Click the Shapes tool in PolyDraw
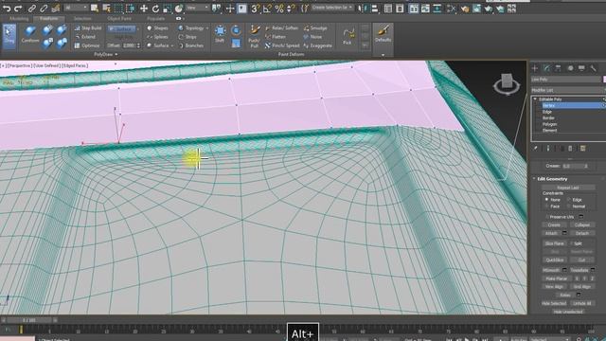Screen dimensions: 606x341 tap(158, 28)
